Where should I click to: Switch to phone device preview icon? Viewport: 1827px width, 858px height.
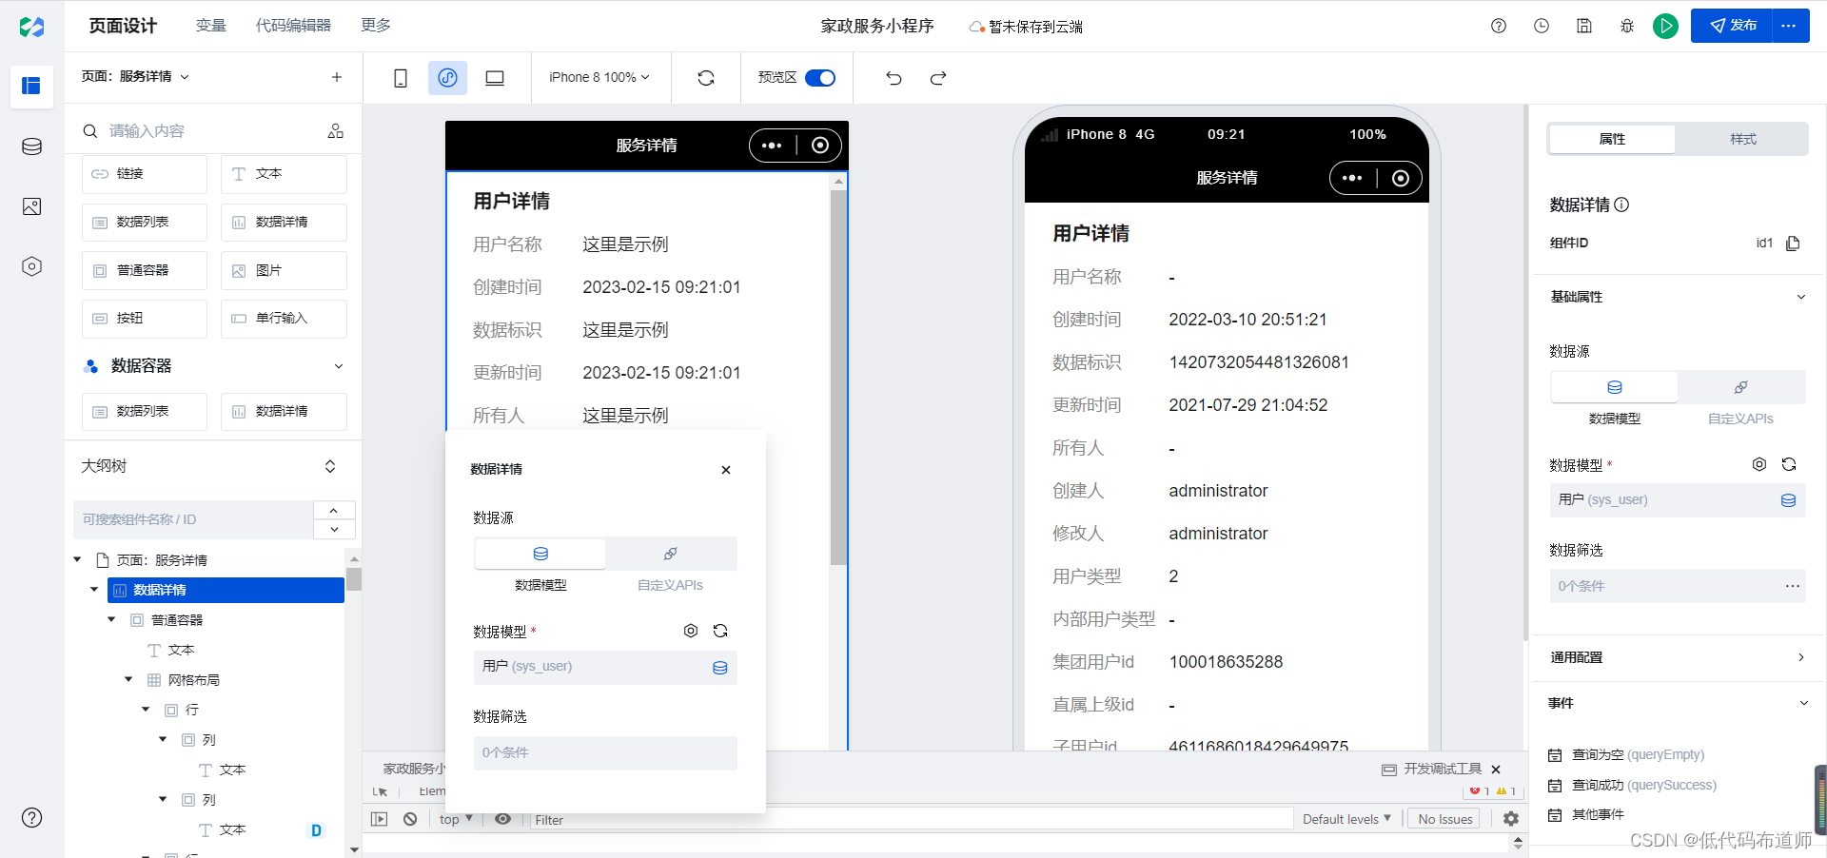pyautogui.click(x=401, y=78)
